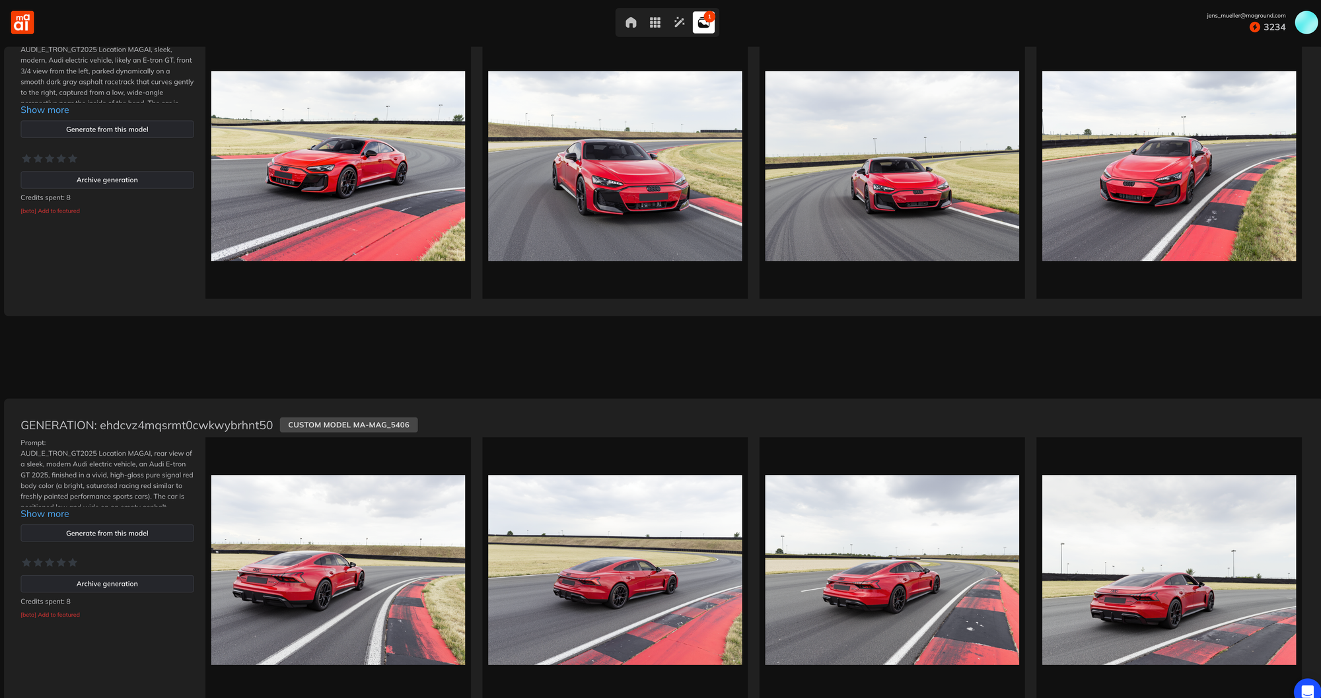Open the chat support bubble
1321x698 pixels.
click(x=1307, y=690)
